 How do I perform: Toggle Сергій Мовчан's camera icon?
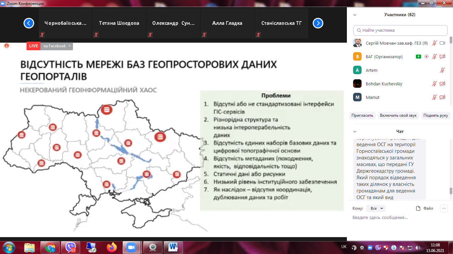(442, 43)
